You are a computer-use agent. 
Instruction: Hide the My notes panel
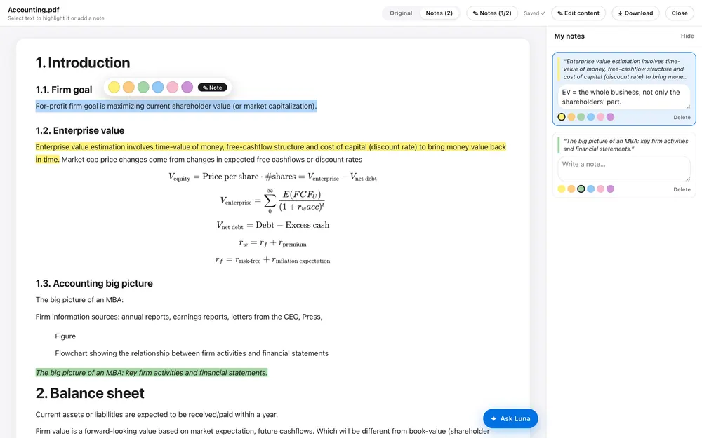[687, 36]
